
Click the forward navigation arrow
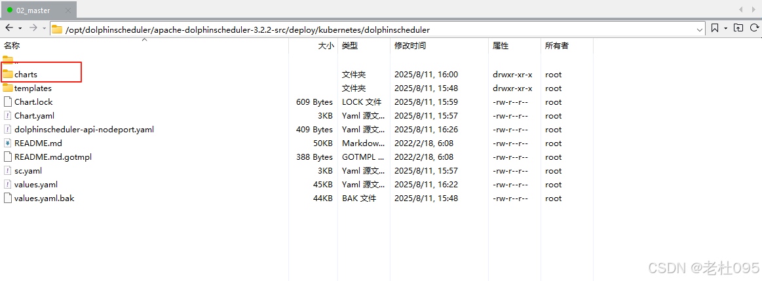(34, 29)
